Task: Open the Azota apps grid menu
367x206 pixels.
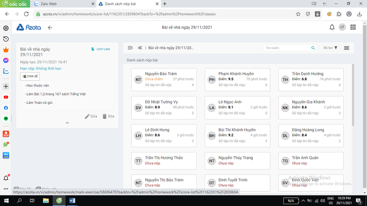Action: click(x=353, y=27)
